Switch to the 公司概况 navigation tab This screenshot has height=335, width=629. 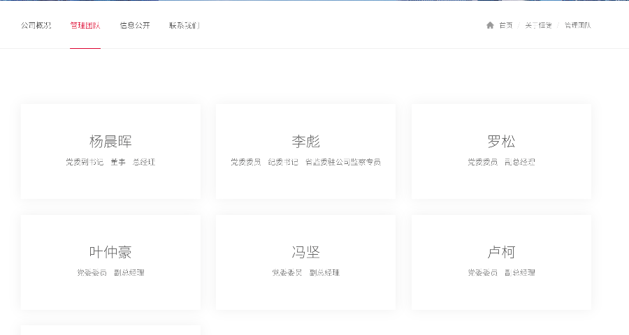(x=36, y=25)
